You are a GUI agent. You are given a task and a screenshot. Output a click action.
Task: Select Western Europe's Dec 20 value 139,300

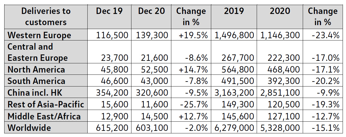pos(152,35)
